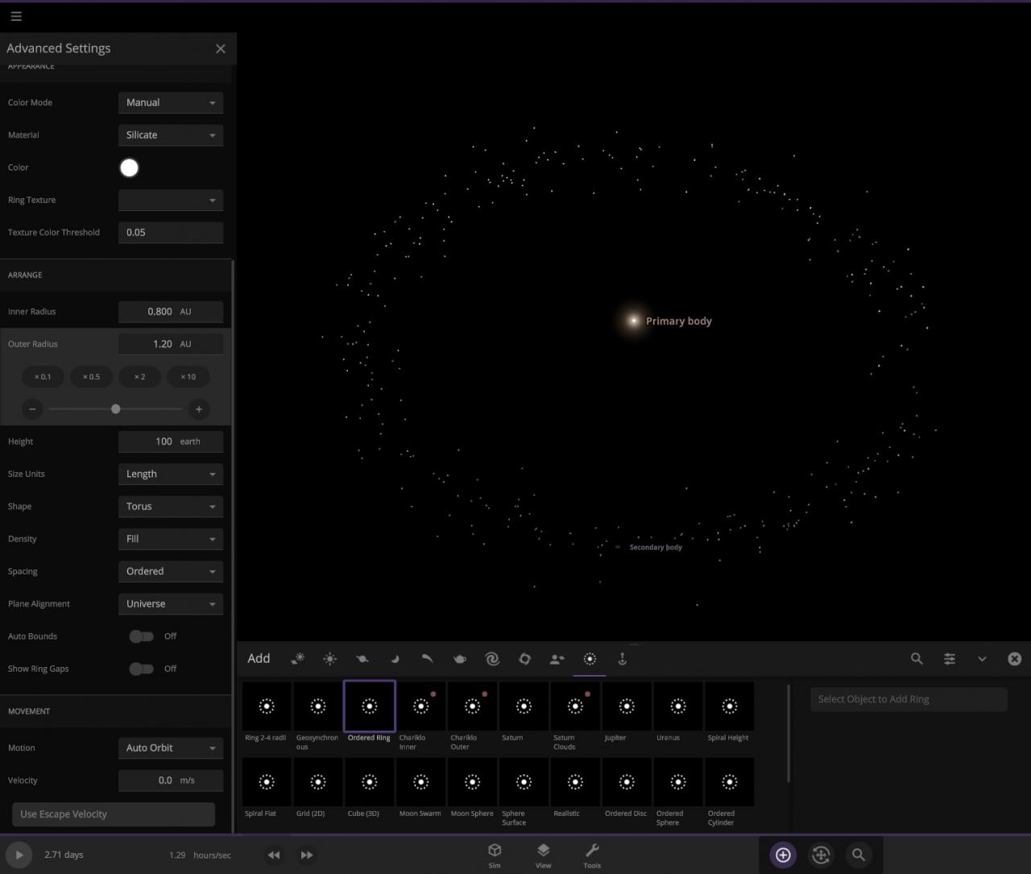Open the Sim cube menu
Image resolution: width=1031 pixels, height=874 pixels.
[x=495, y=855]
